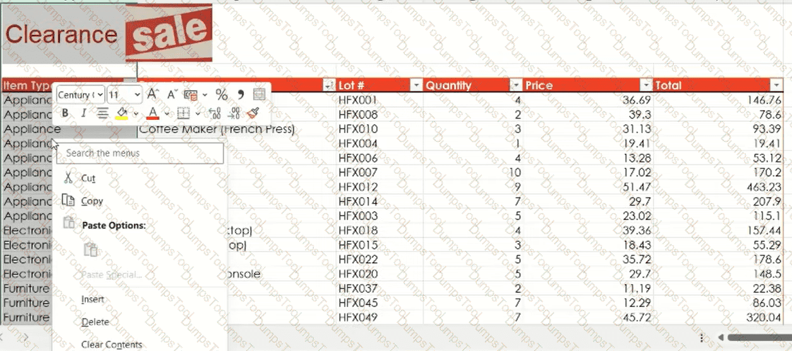Open the Lot # column filter
This screenshot has height=351, width=792.
point(416,86)
